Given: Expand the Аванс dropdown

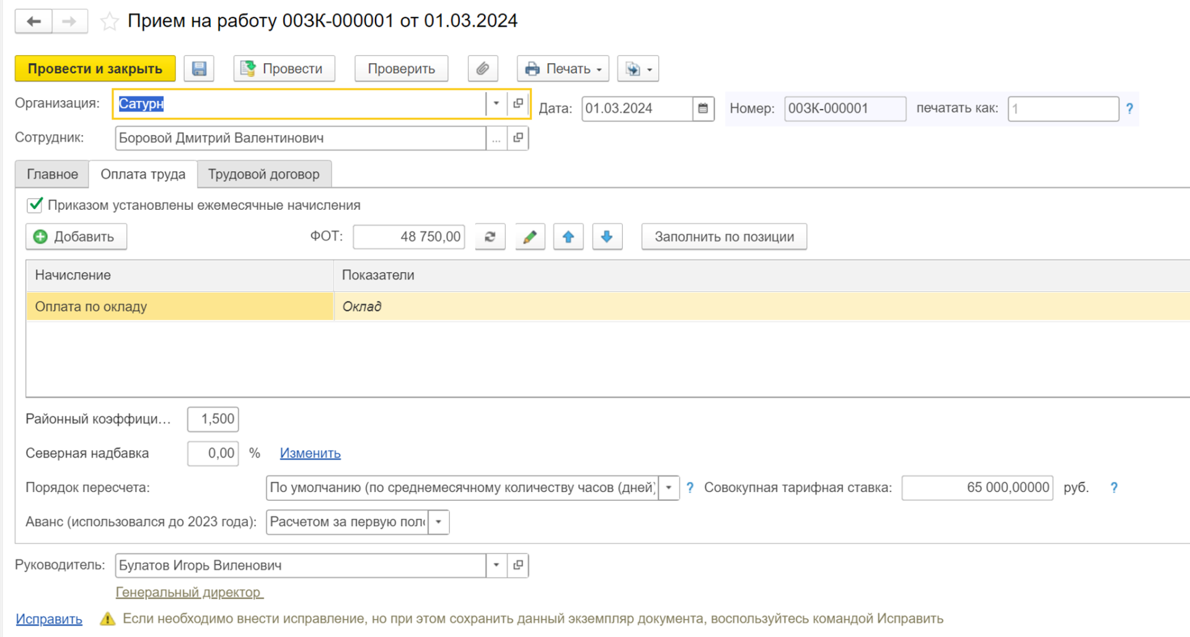Looking at the screenshot, I should pyautogui.click(x=438, y=522).
